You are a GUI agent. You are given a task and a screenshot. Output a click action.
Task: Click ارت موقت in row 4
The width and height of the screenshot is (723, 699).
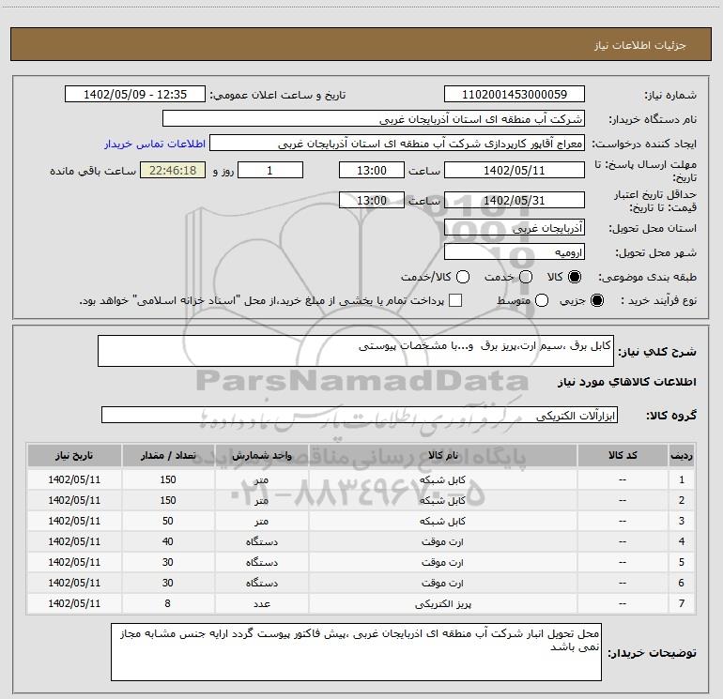click(442, 542)
